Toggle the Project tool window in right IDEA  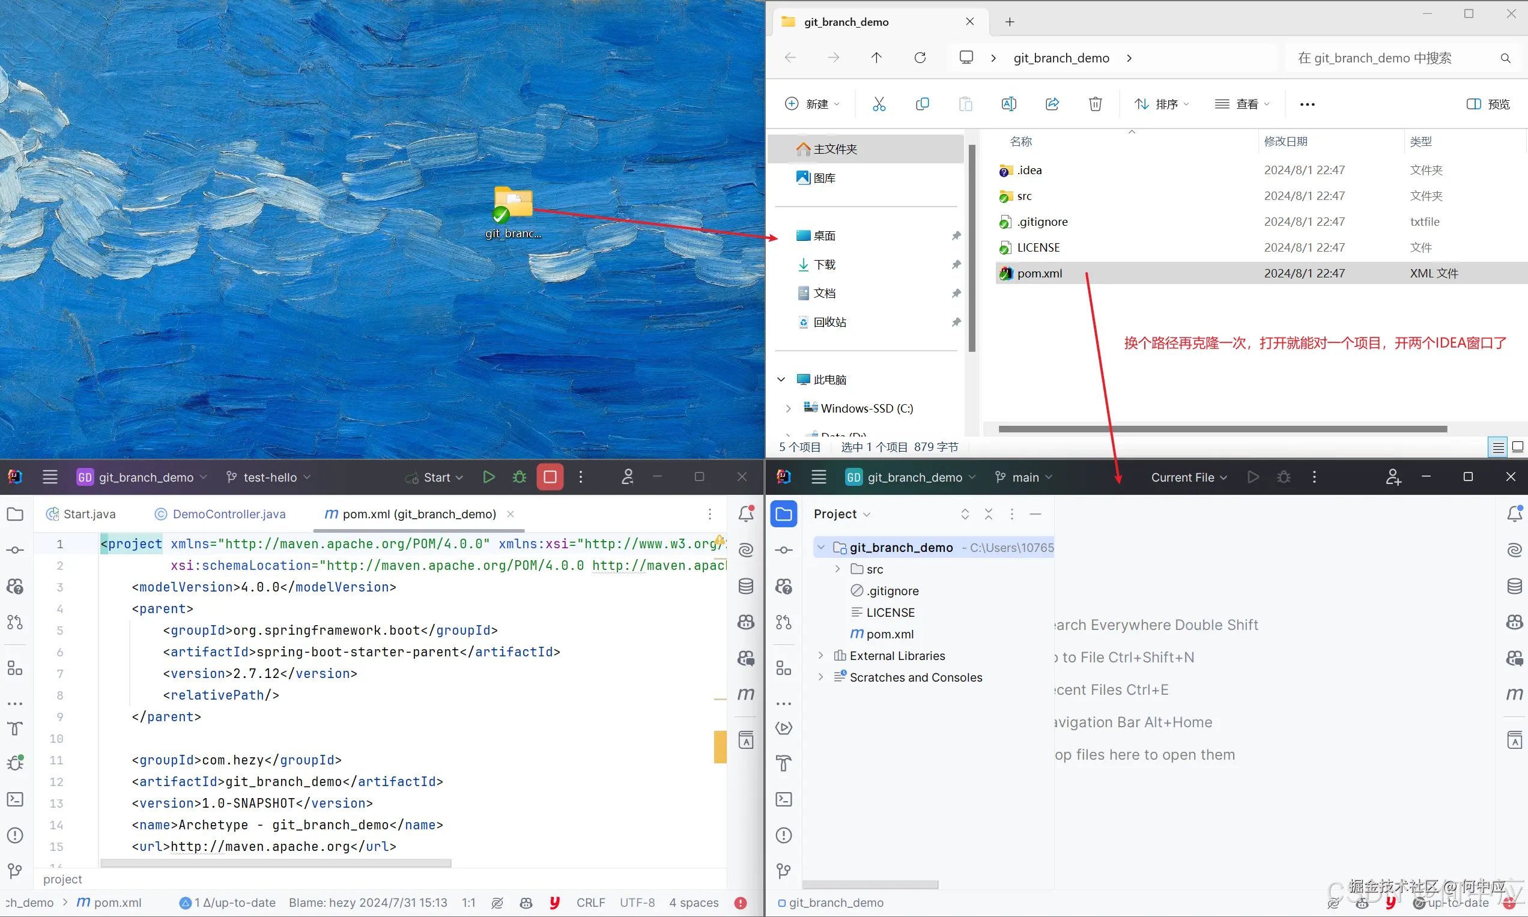click(783, 514)
